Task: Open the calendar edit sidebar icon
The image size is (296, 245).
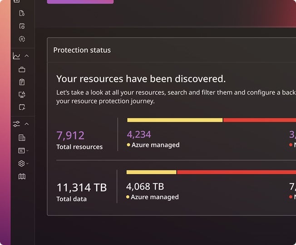Action: point(22,107)
